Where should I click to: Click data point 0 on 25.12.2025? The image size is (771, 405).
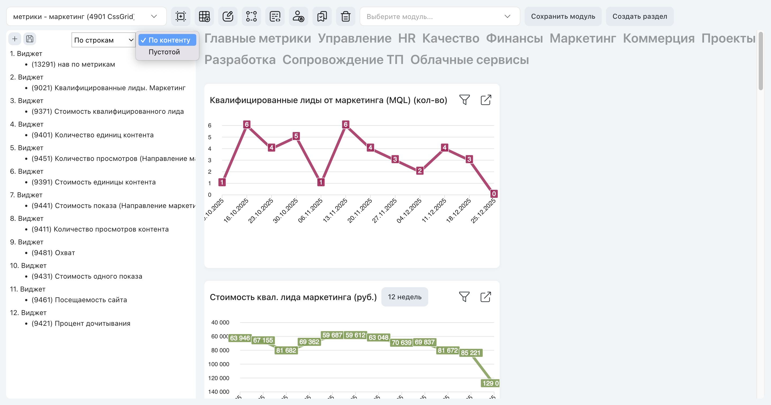click(494, 194)
